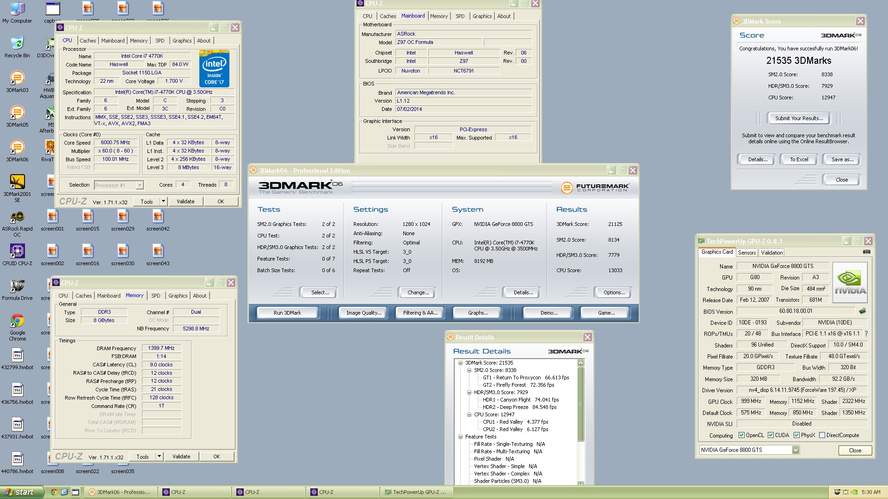Screen dimensions: 888x499
Task: Collapse the CPU Score tree node
Action: click(x=469, y=415)
